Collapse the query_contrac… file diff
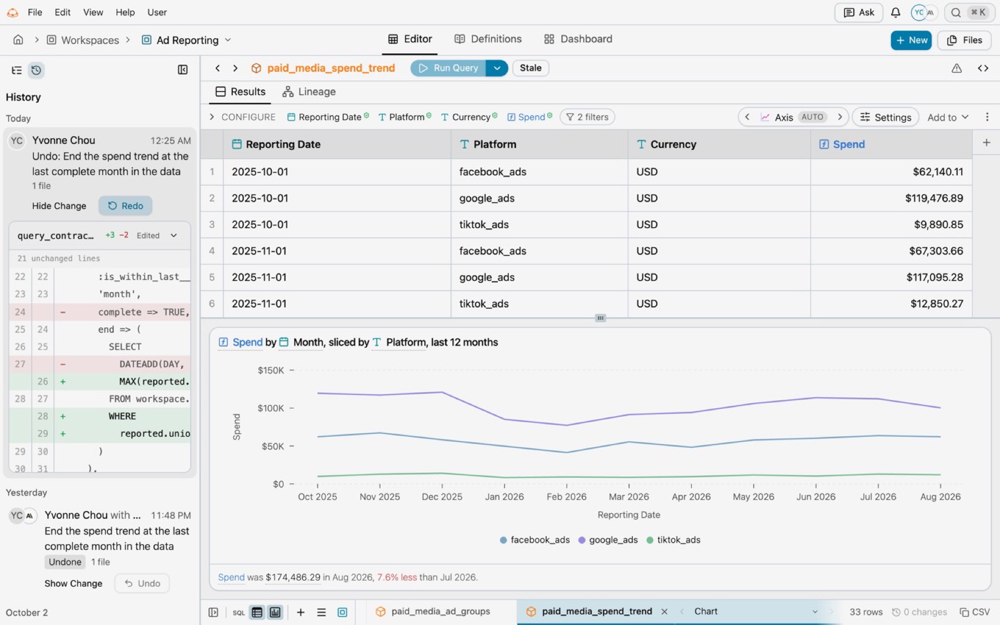This screenshot has width=1000, height=625. click(x=174, y=236)
